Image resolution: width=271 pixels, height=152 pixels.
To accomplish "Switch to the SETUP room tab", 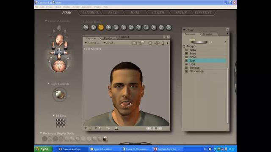I will coord(181,12).
